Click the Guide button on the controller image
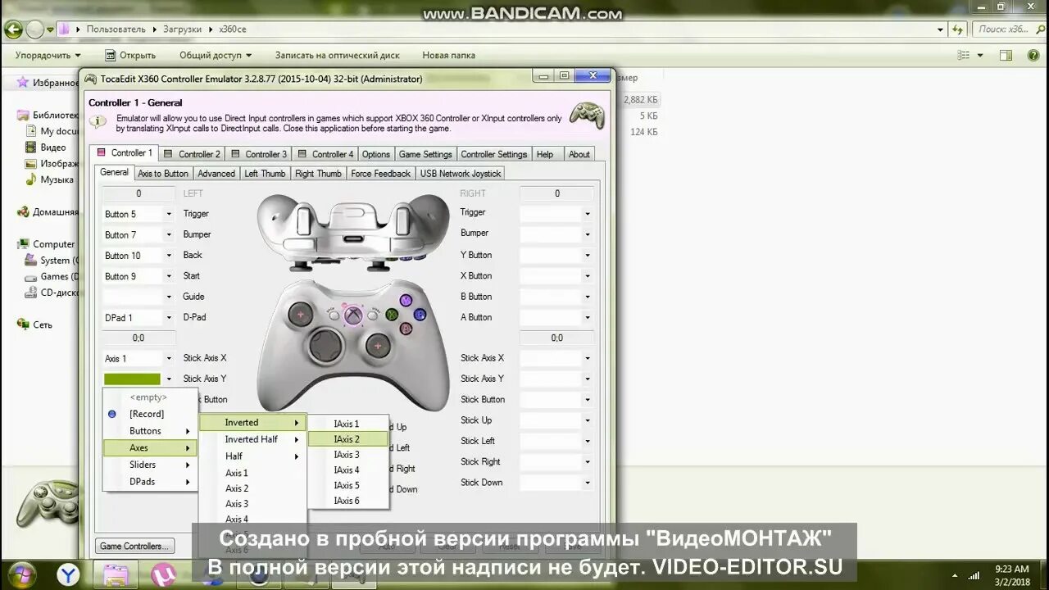 click(x=353, y=314)
